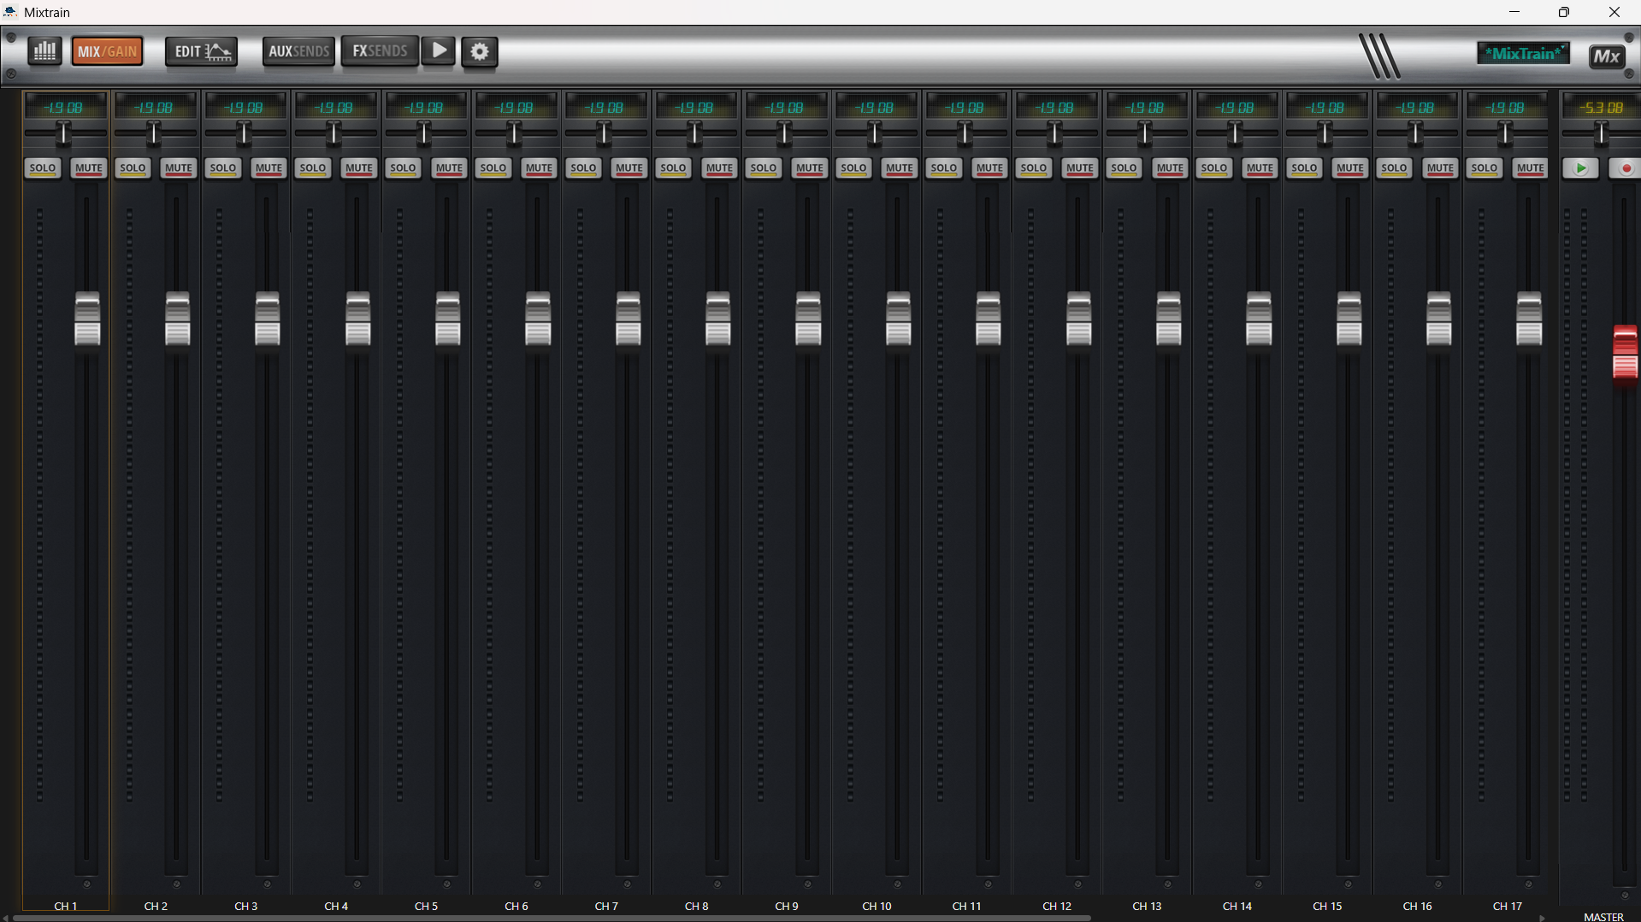Switch to the MIX/GAIN tab

[107, 50]
